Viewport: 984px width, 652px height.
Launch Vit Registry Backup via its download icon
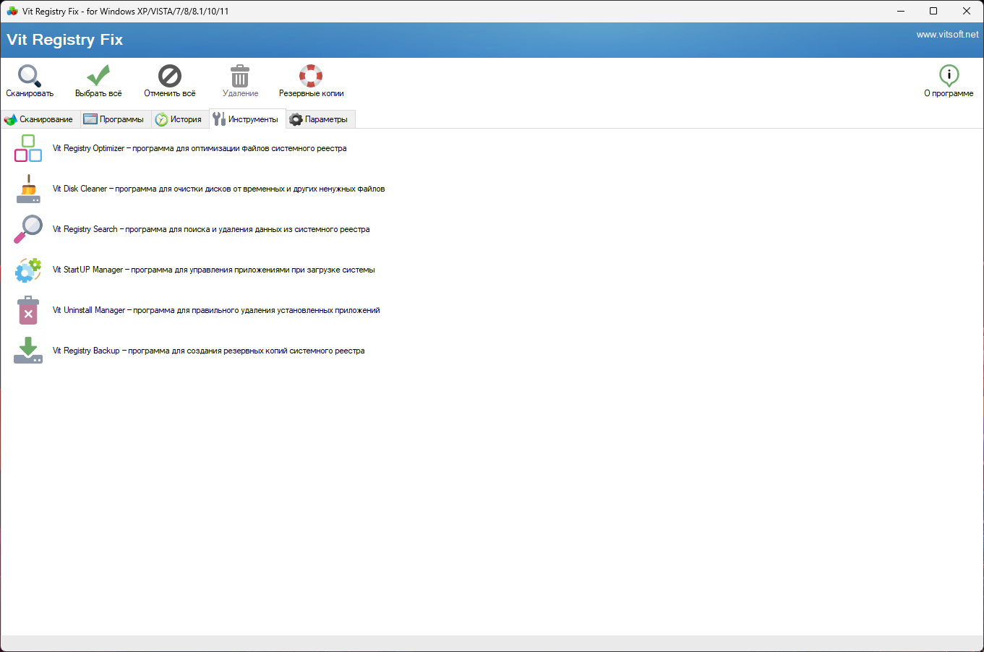28,351
